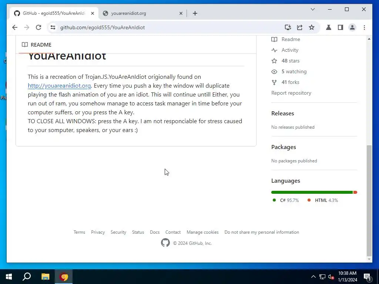Follow the http://youareanidiot.org link

[x=59, y=86]
